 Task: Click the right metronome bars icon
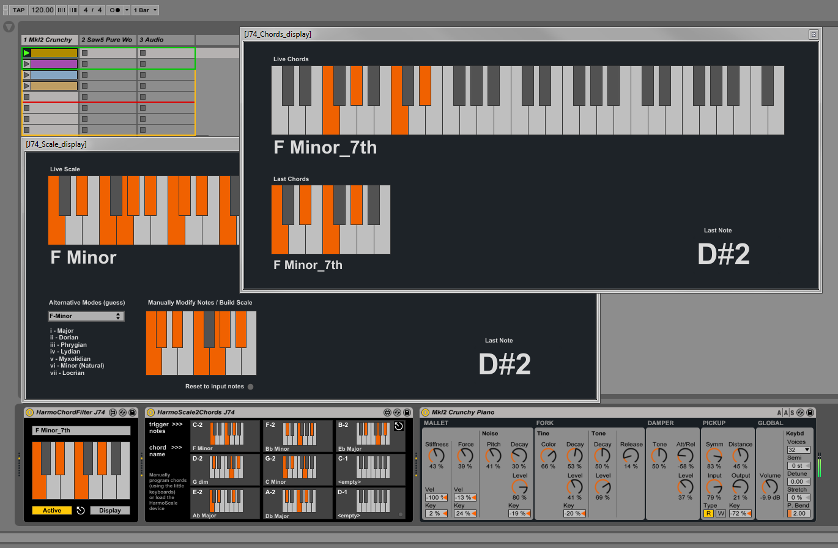point(73,10)
